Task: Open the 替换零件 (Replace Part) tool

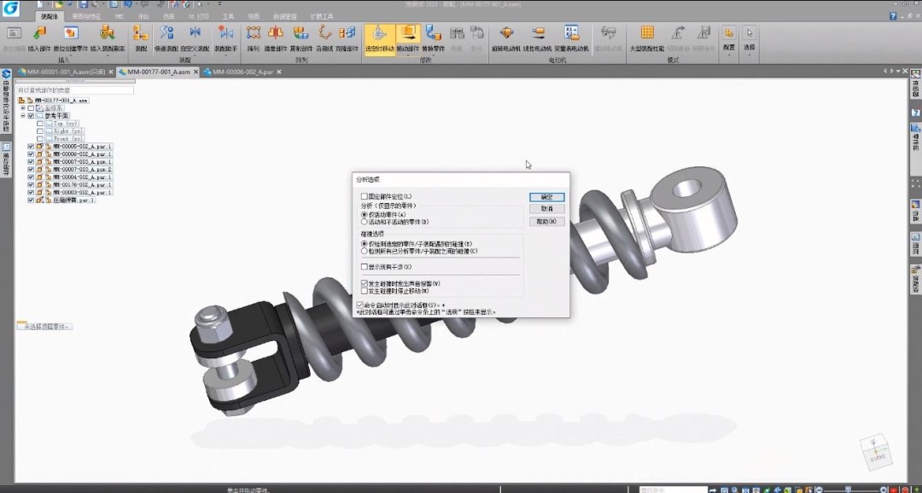Action: 433,34
